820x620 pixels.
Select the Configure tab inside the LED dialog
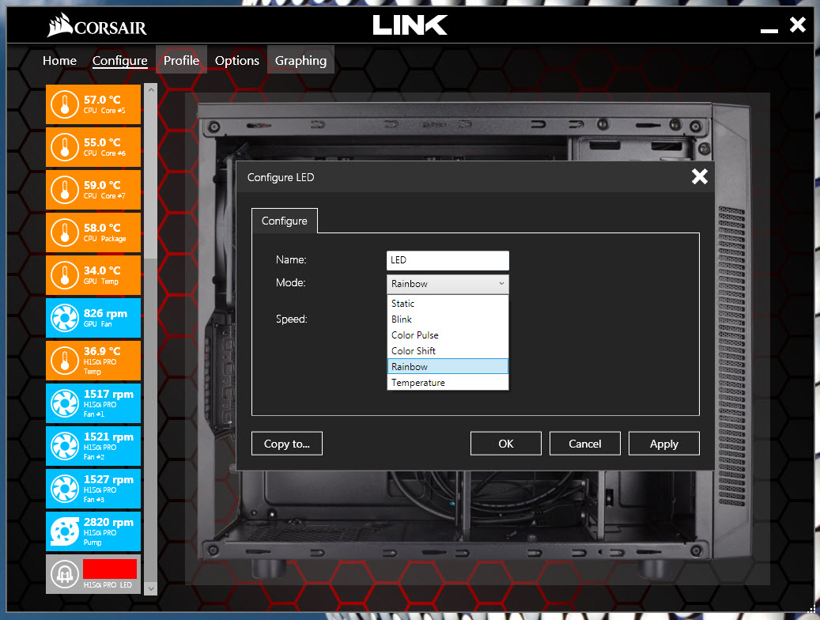pyautogui.click(x=285, y=221)
